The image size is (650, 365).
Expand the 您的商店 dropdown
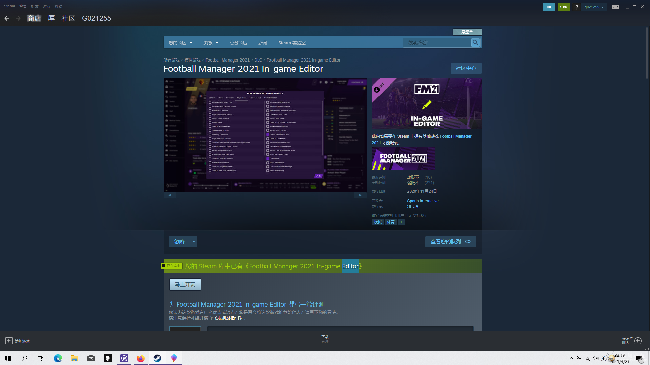pyautogui.click(x=180, y=43)
